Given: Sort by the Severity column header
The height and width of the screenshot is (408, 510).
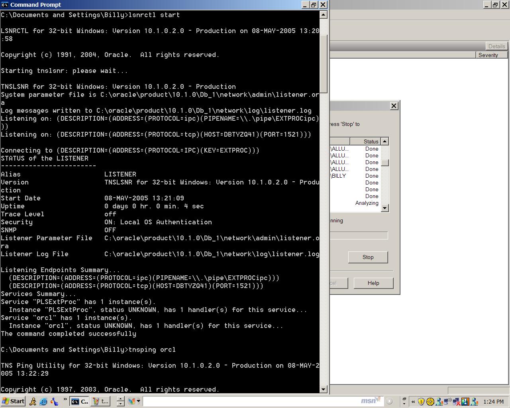Looking at the screenshot, I should [x=492, y=55].
